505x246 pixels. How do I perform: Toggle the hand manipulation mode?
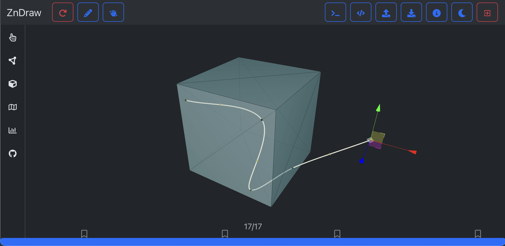[x=113, y=12]
